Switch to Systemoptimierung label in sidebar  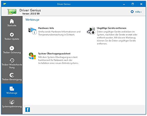tap(12, 106)
